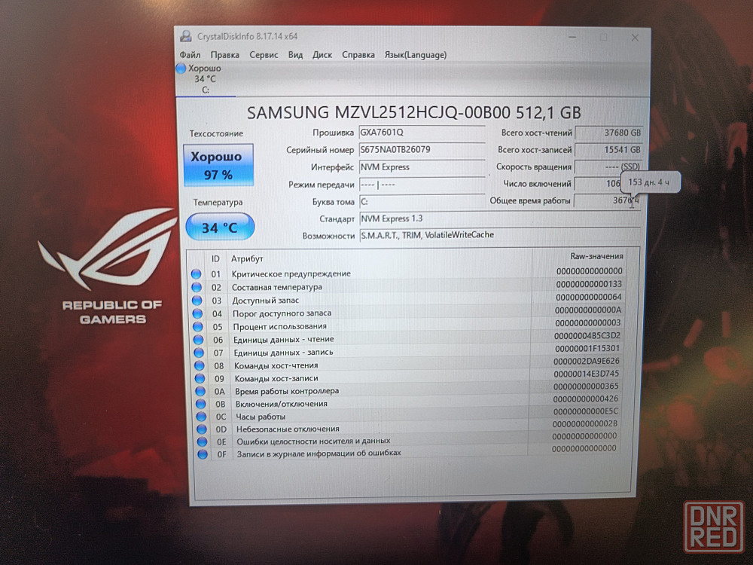
Task: Select attribute text Включения/отключения
Action: coord(282,404)
